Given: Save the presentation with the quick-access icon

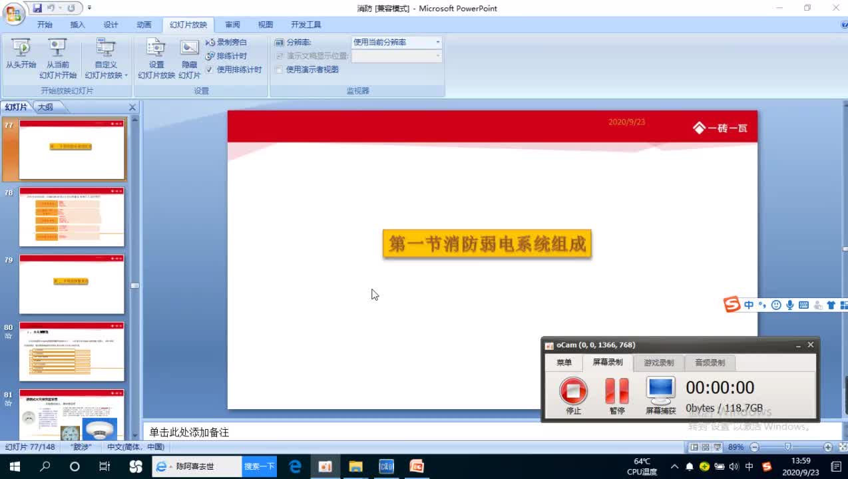Looking at the screenshot, I should [37, 9].
